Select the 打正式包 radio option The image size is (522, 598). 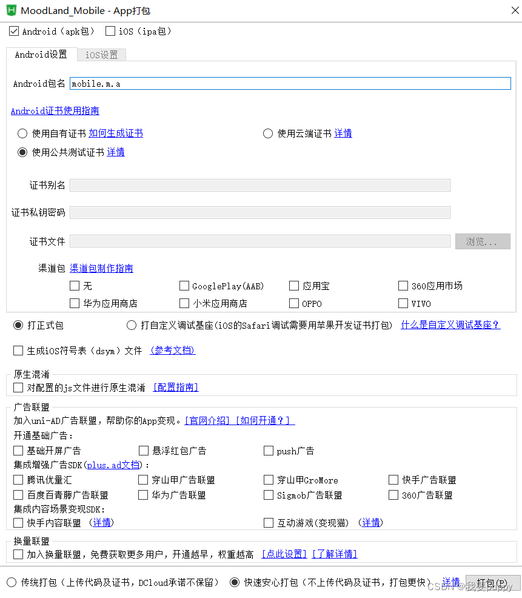18,325
